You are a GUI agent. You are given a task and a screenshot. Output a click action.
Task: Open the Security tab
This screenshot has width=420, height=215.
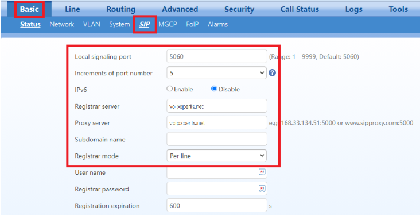[x=239, y=9]
